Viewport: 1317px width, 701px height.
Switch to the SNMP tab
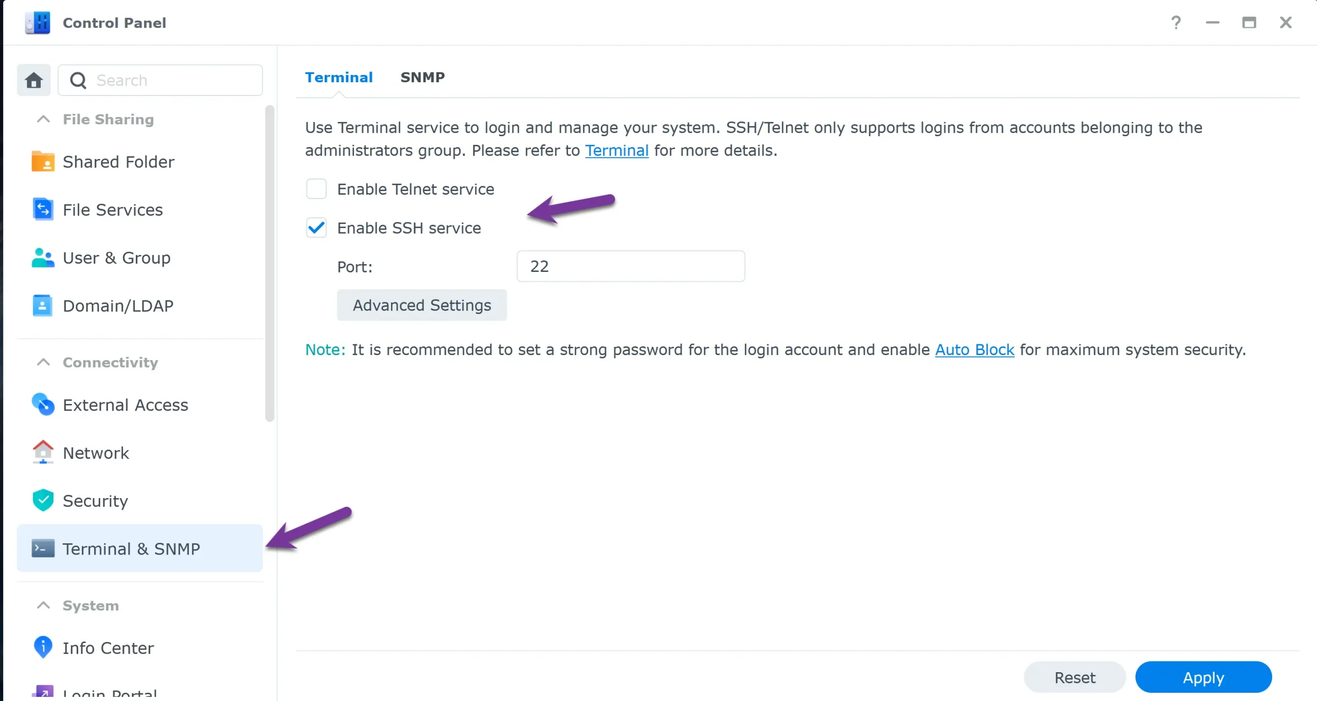click(x=422, y=77)
